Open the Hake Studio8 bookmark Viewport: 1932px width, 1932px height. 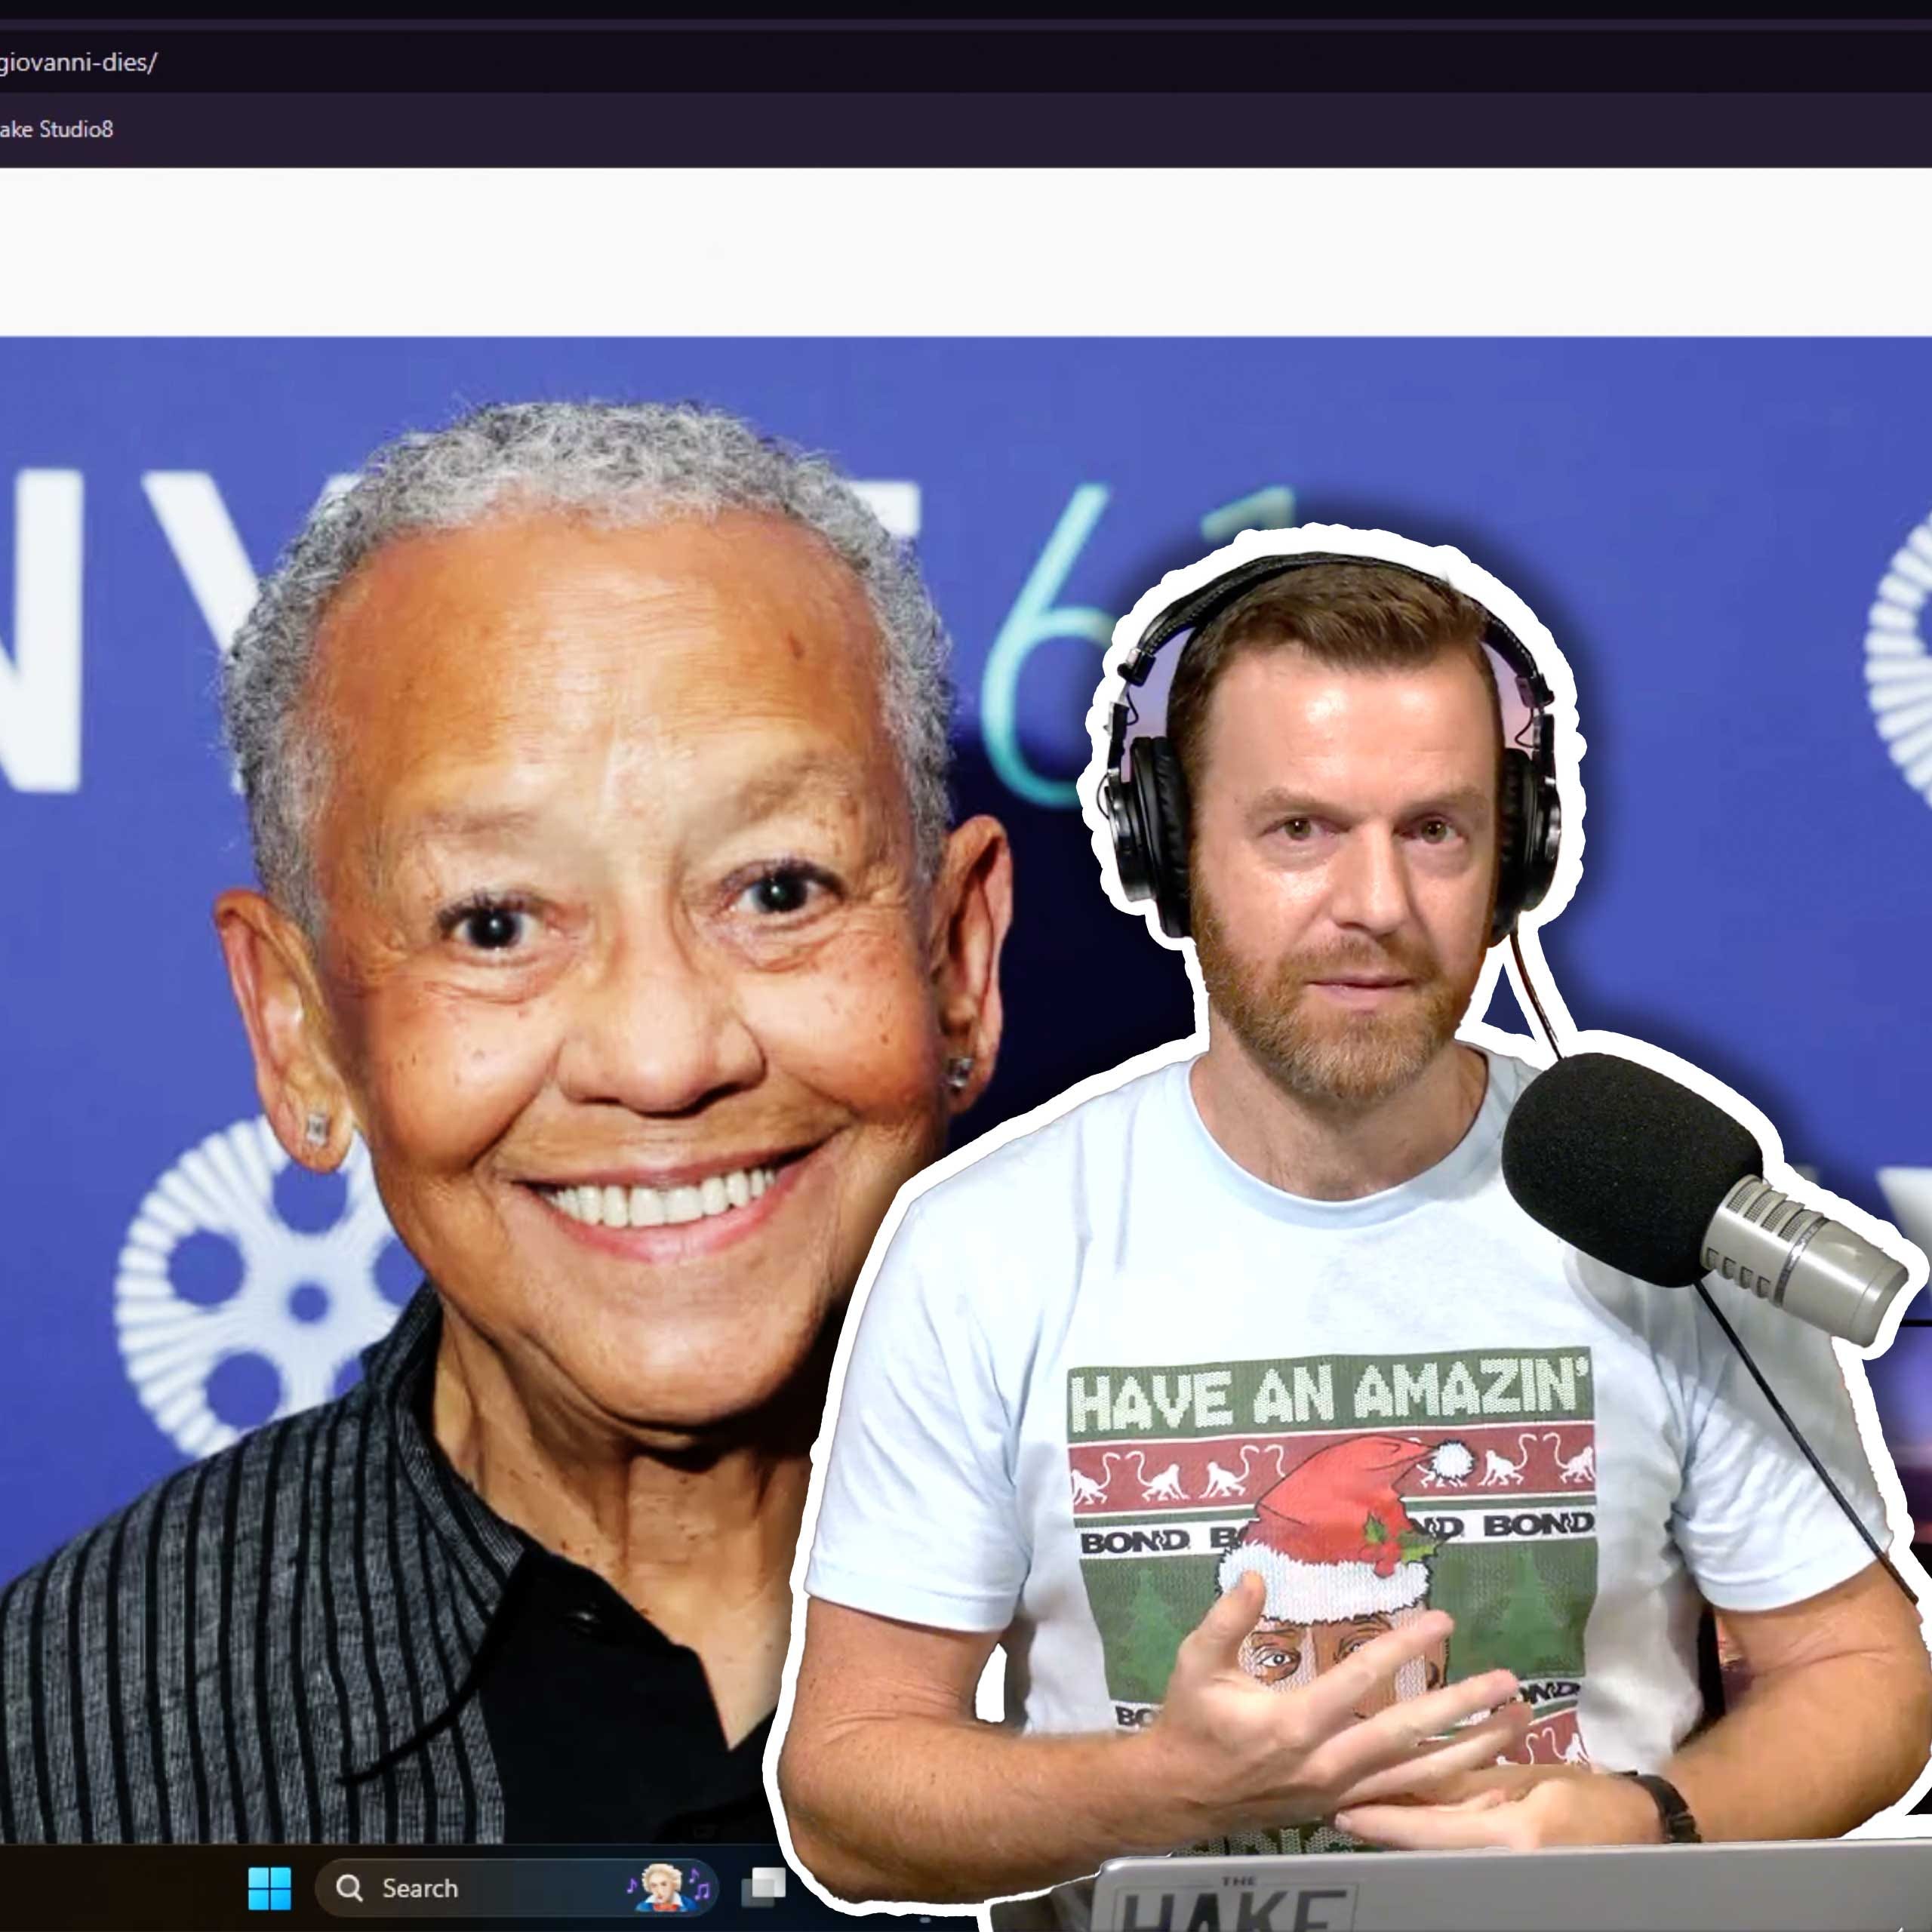click(56, 129)
